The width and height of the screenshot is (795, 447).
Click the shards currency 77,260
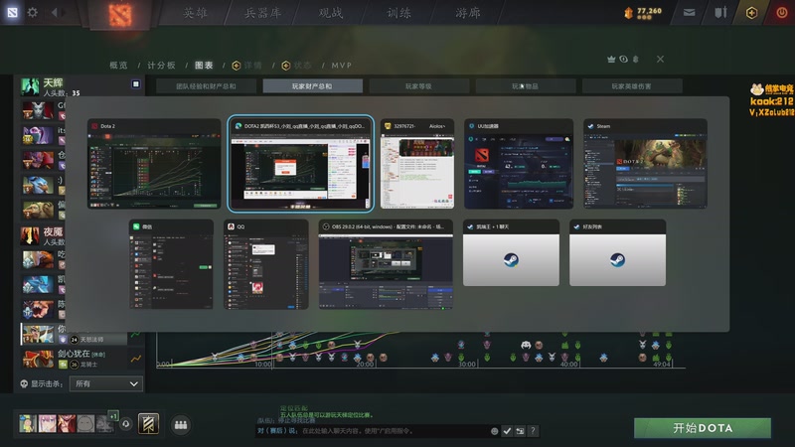(x=643, y=12)
